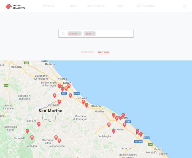The height and width of the screenshot is (158, 192).
Task: Click the pin between Riccione and Cattolica
Action: click(83, 102)
